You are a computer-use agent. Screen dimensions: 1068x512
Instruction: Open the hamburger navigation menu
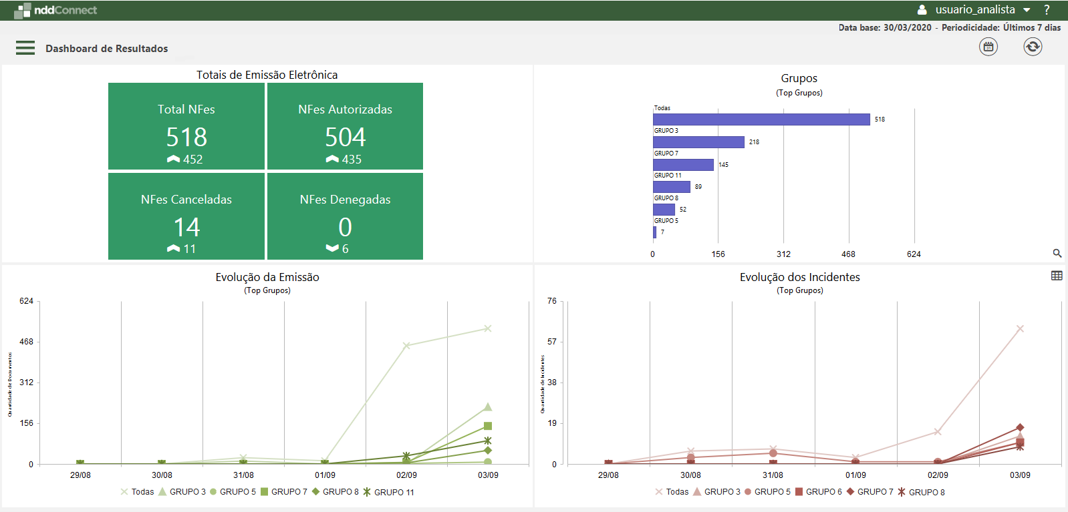[25, 48]
